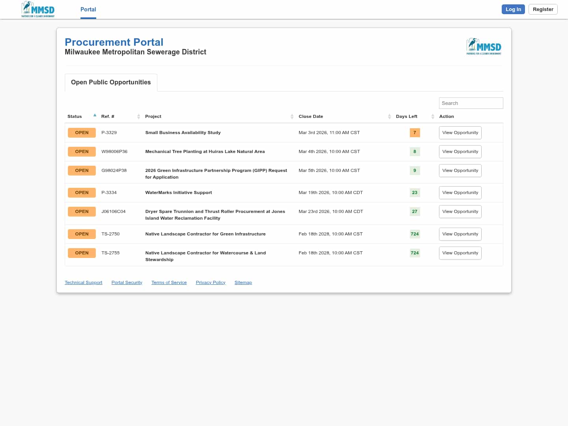Screen dimensions: 568x426
Task: Click the OPEN badge for P-3329
Action: [82, 133]
